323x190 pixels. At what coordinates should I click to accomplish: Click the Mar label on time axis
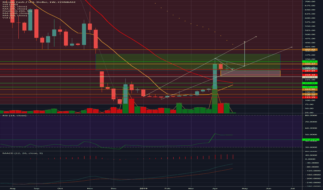pyautogui.click(x=191, y=188)
